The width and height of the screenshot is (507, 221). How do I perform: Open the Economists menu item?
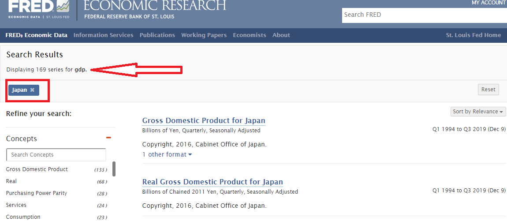click(x=250, y=35)
